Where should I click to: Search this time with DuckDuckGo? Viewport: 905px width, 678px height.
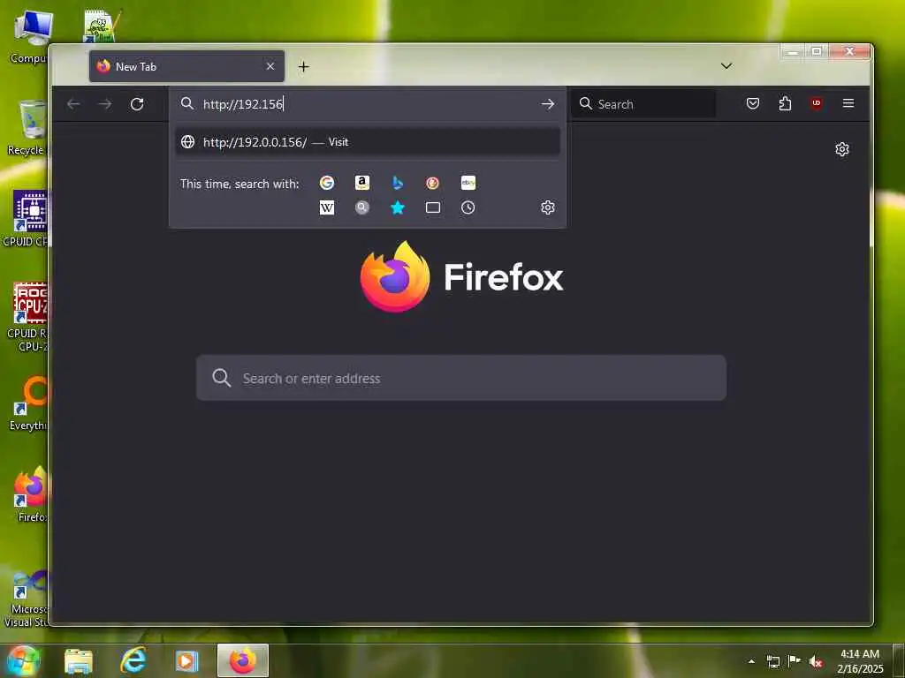[x=432, y=183]
